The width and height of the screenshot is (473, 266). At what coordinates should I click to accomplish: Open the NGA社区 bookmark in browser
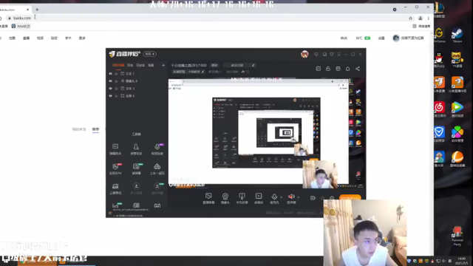coord(21,27)
